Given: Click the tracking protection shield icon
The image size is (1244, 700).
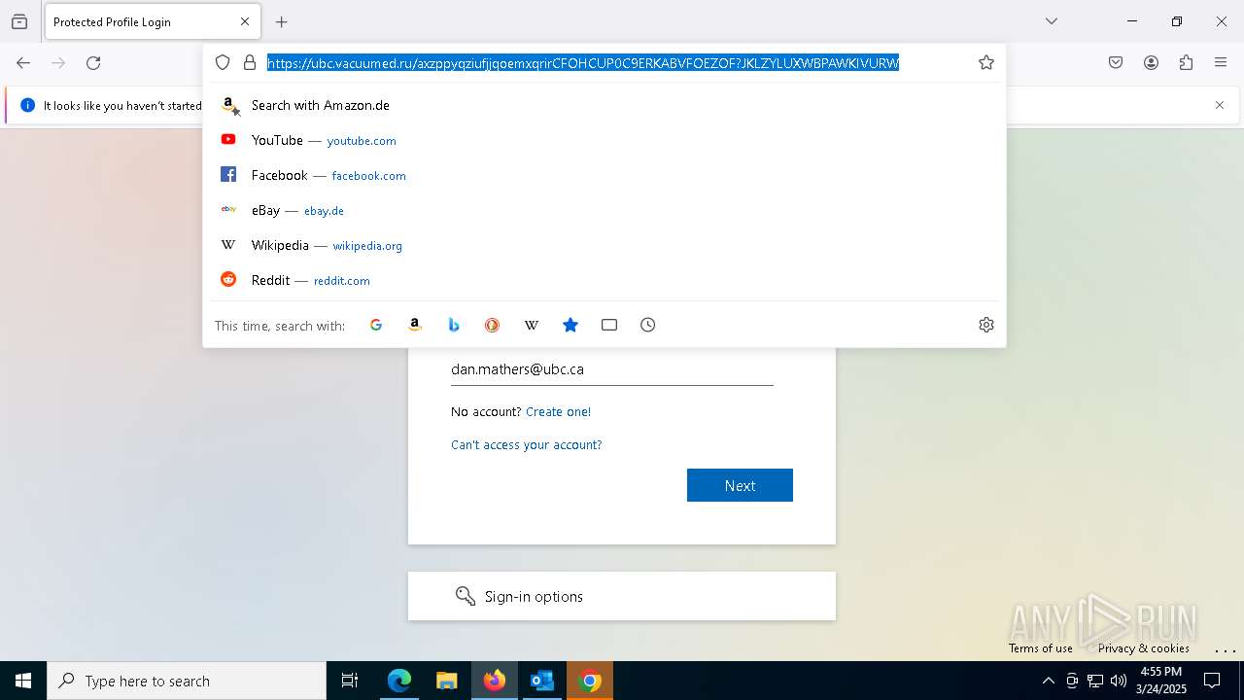Looking at the screenshot, I should tap(223, 62).
